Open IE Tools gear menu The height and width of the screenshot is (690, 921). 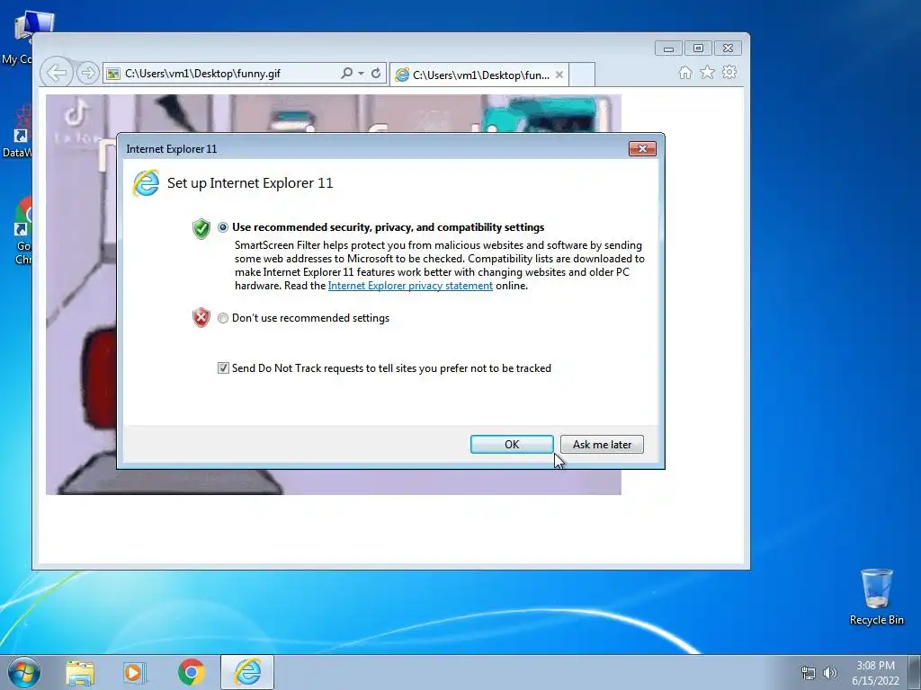point(729,72)
